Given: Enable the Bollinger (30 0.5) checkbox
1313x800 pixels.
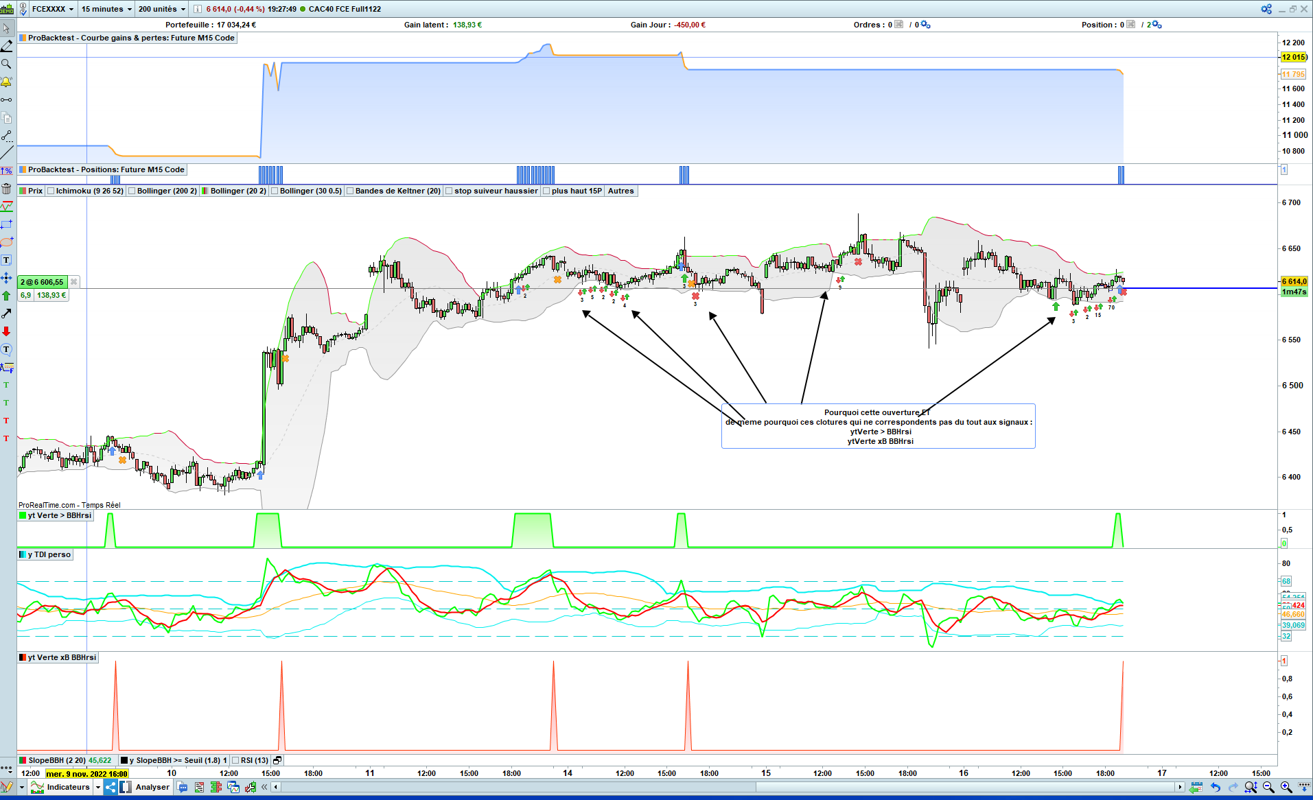Looking at the screenshot, I should (275, 191).
